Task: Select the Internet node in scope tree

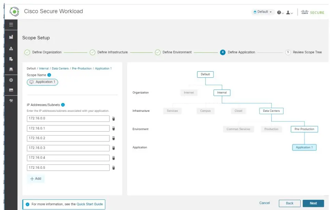Action: tap(189, 93)
